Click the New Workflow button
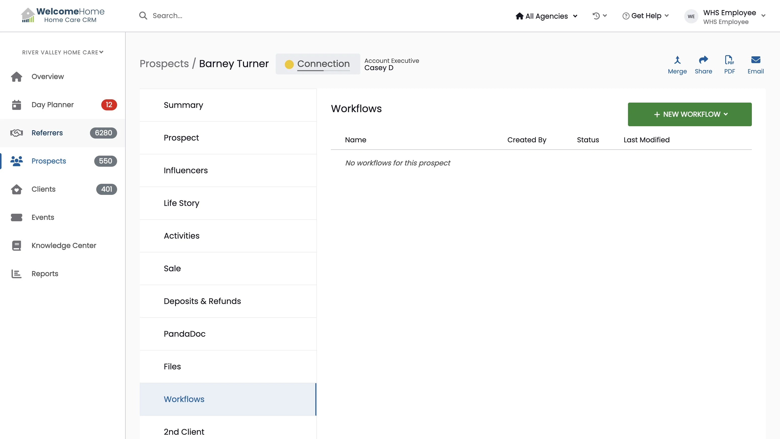The width and height of the screenshot is (780, 439). tap(690, 114)
